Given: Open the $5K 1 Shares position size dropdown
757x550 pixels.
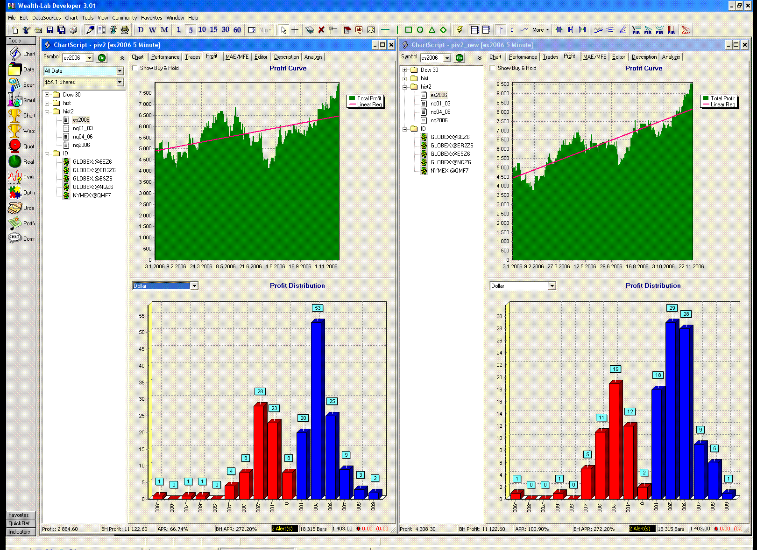Looking at the screenshot, I should point(120,82).
